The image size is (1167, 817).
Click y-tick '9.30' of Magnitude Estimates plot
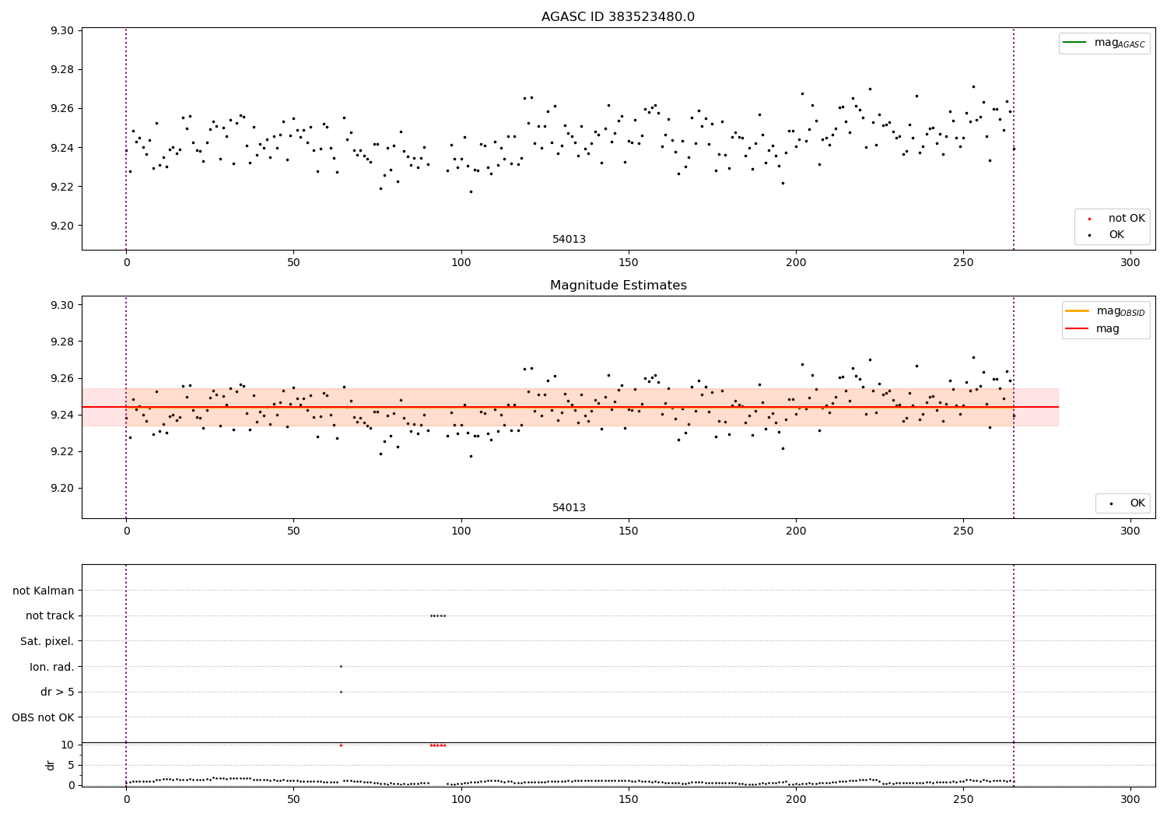pyautogui.click(x=62, y=305)
